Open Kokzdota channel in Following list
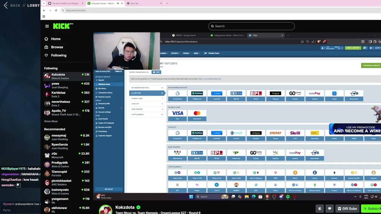The height and width of the screenshot is (214, 381). tap(67, 76)
